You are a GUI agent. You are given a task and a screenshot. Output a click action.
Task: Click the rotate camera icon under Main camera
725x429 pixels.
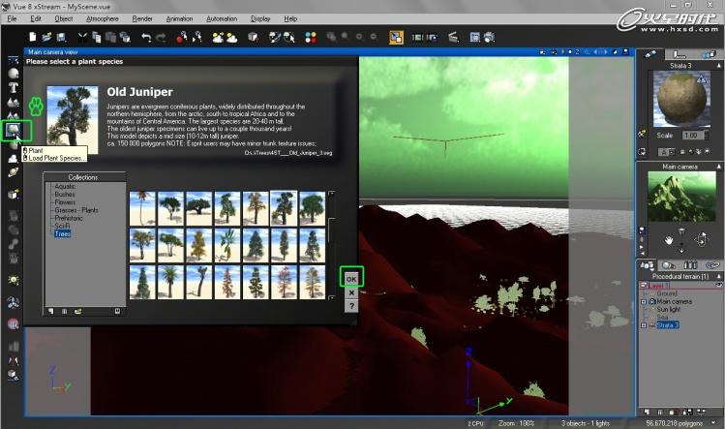[702, 239]
